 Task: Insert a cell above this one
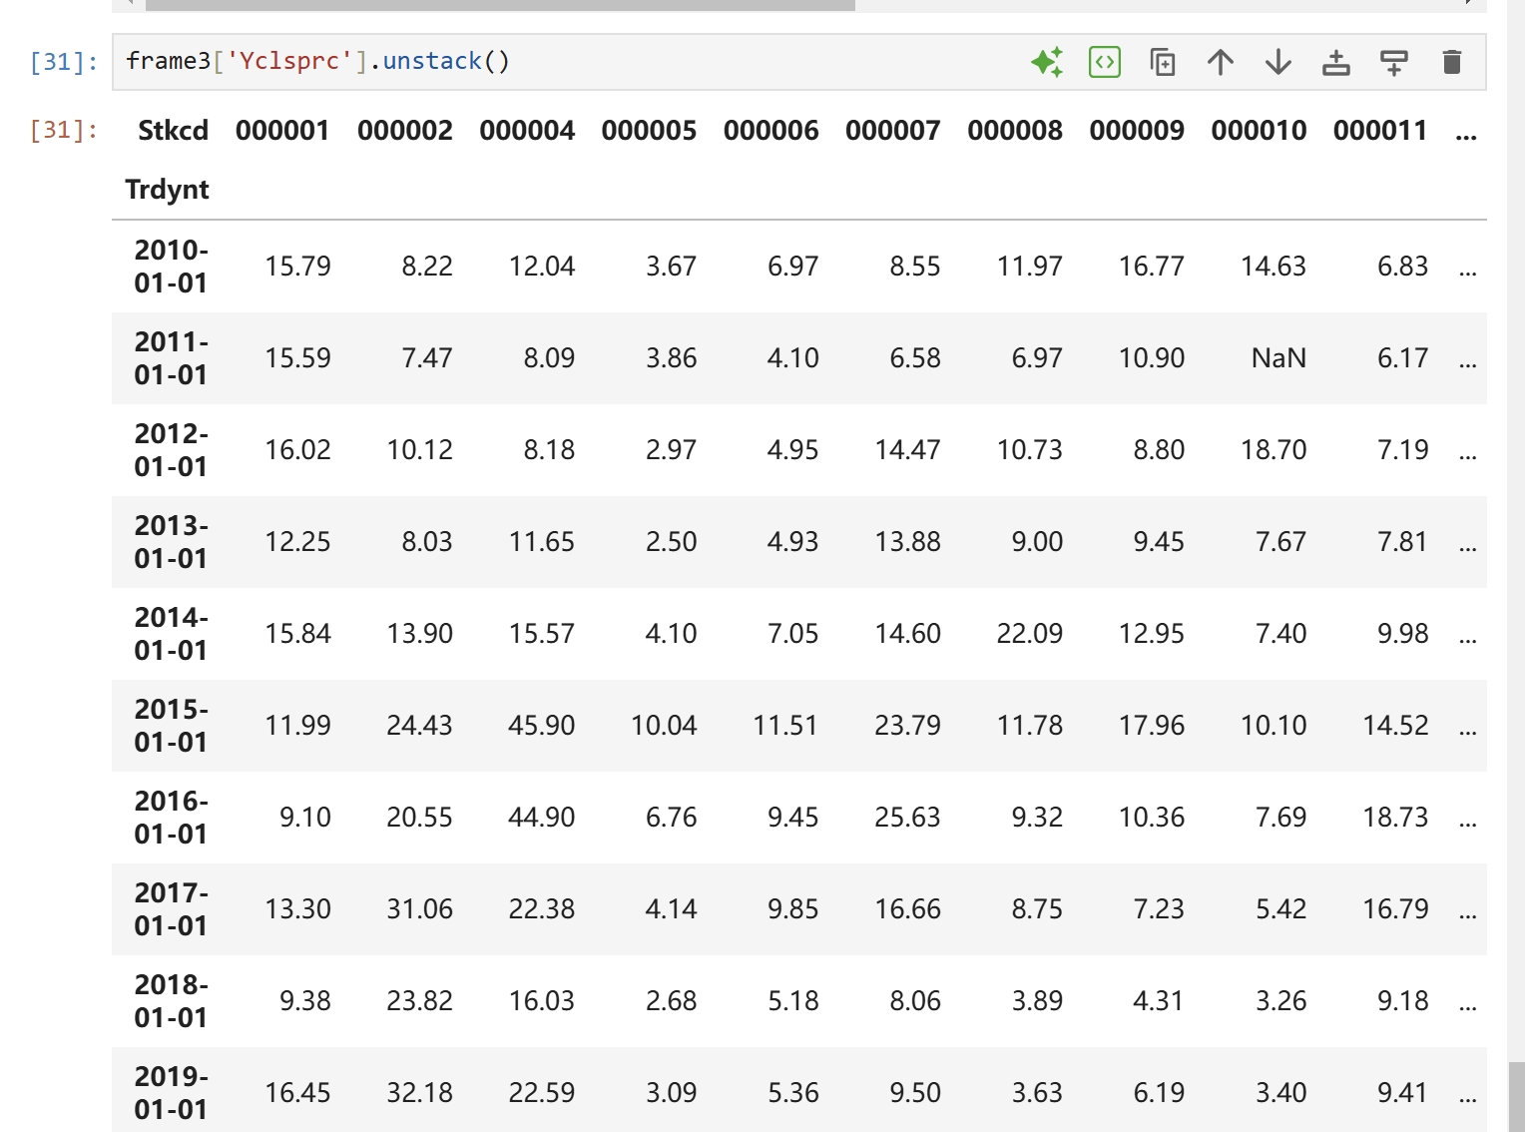(x=1335, y=62)
